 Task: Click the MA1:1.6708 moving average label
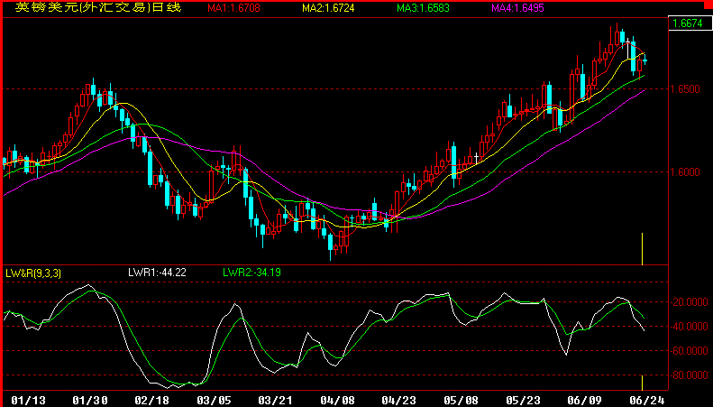234,8
